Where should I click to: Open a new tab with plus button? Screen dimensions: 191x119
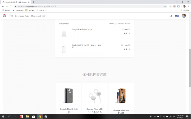pyautogui.click(x=33, y=2)
